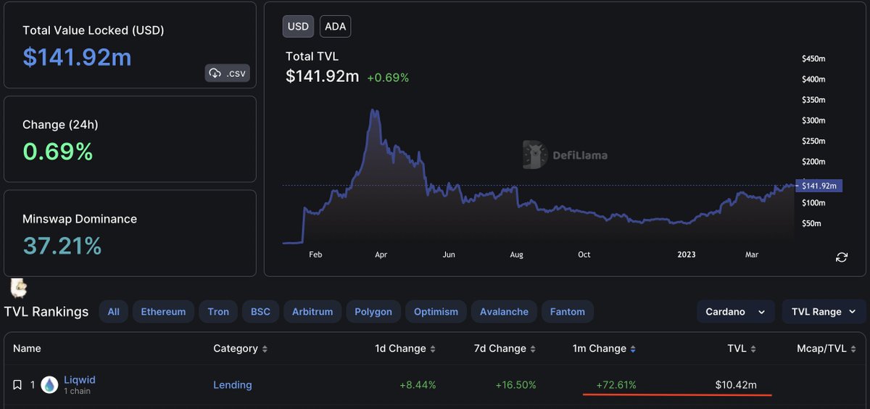Sort table by 1d Change

405,349
